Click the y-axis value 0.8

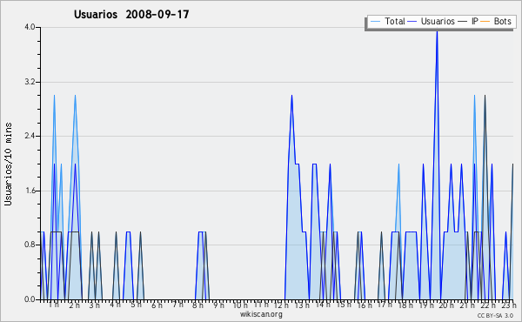click(30, 245)
